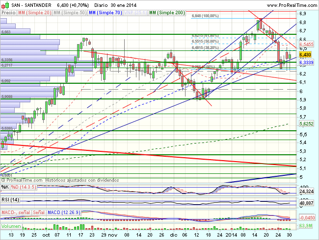
Task: Open the Volumen panel label
Action: [11, 226]
